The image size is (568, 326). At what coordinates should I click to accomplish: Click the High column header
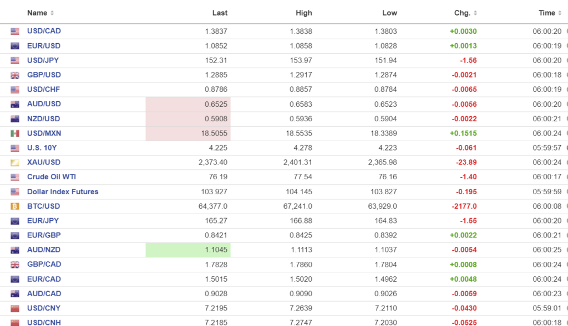304,13
